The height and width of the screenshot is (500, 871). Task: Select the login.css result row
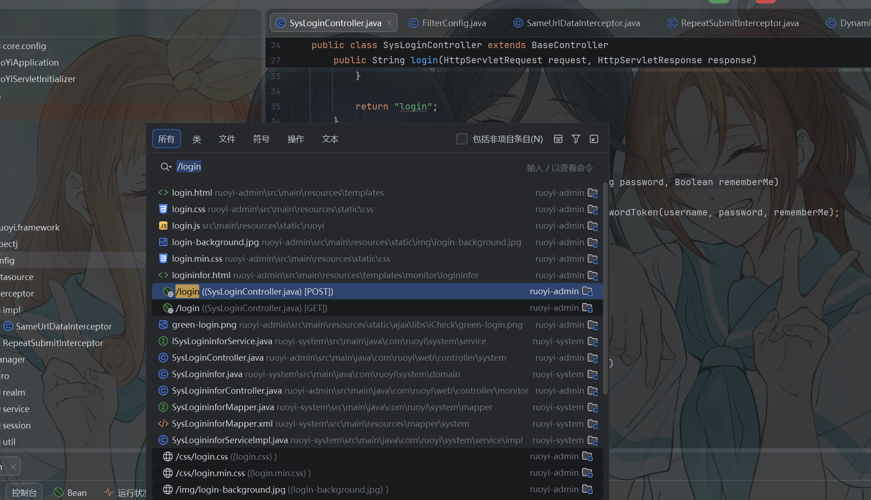tap(377, 209)
